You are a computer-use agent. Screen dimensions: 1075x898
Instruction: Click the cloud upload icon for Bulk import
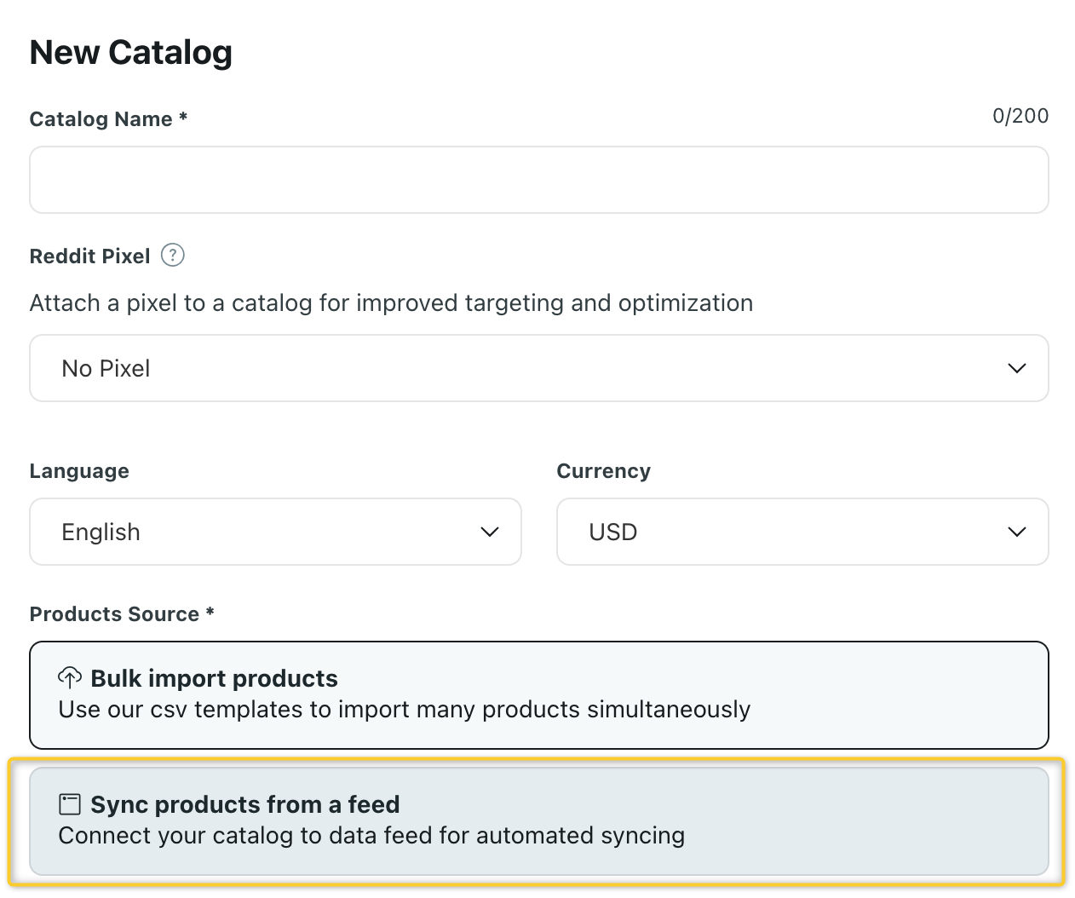[x=70, y=678]
